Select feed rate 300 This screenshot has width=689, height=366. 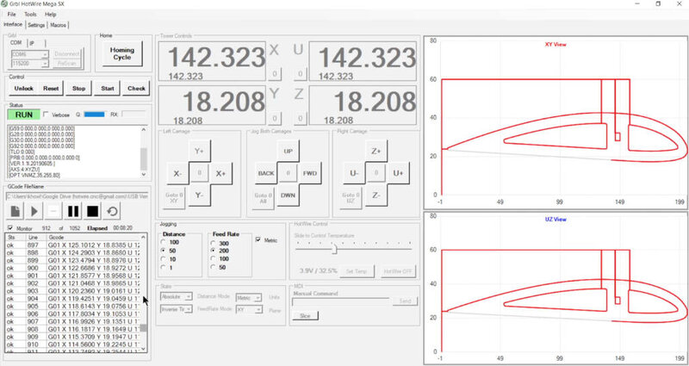214,243
